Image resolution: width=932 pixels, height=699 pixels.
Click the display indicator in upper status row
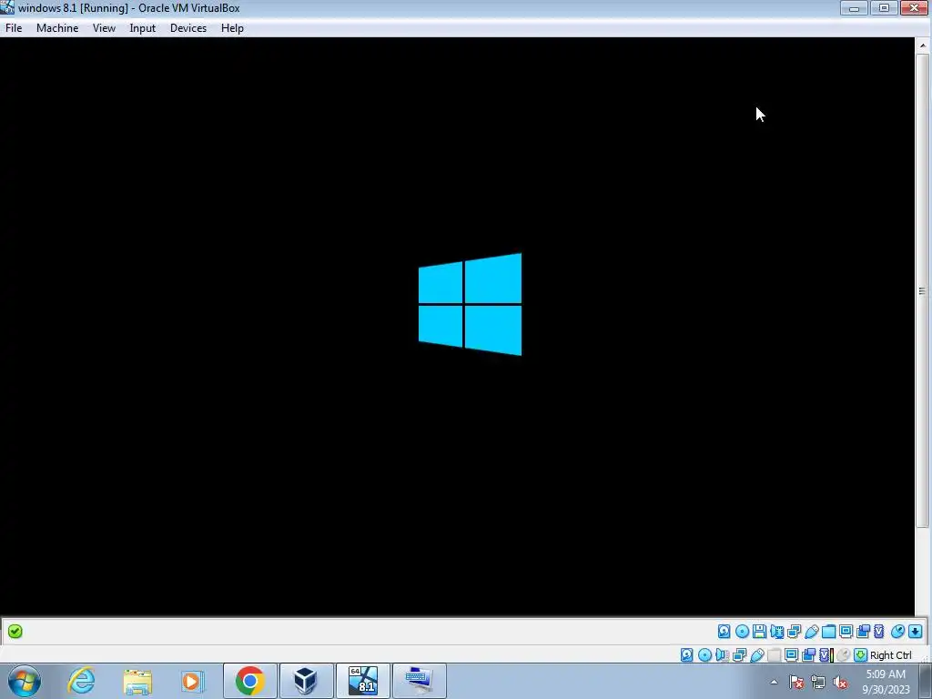pyautogui.click(x=846, y=632)
